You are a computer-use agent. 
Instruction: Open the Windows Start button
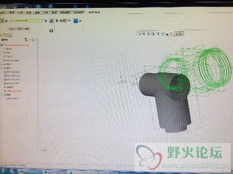(x=3, y=171)
